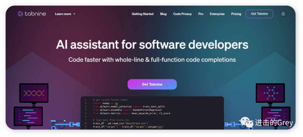
Task: Go to Getting Started page
Action: [x=143, y=14]
